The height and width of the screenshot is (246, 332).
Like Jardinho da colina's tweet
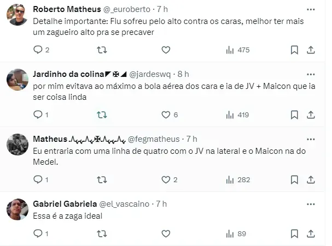click(x=166, y=115)
